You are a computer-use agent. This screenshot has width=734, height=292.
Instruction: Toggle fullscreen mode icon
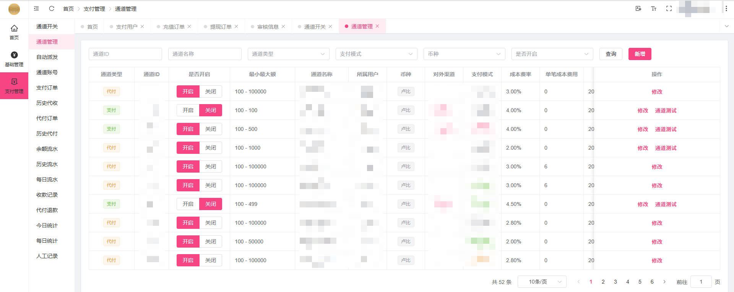click(x=669, y=8)
